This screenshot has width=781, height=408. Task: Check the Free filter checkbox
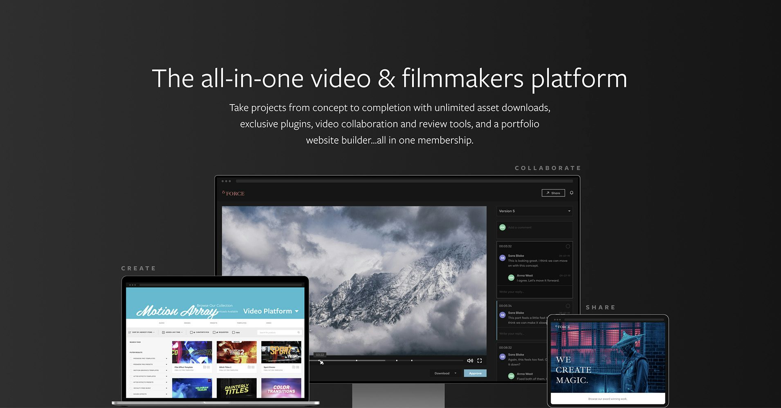coord(233,333)
